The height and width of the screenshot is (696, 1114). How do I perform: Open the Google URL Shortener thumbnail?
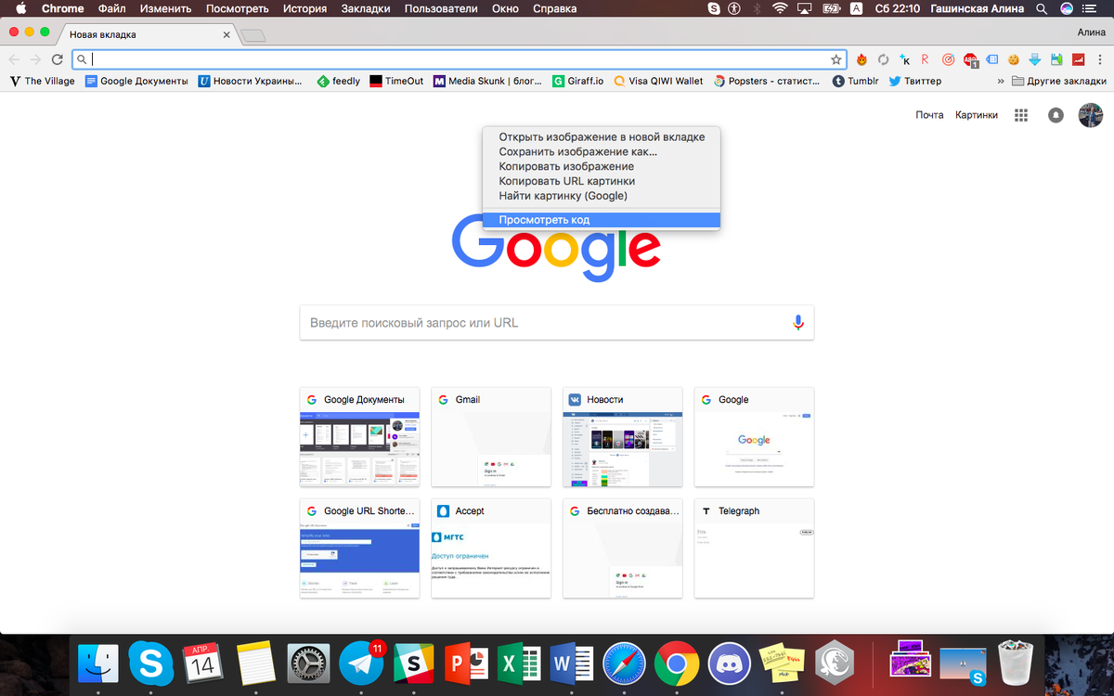tap(359, 548)
